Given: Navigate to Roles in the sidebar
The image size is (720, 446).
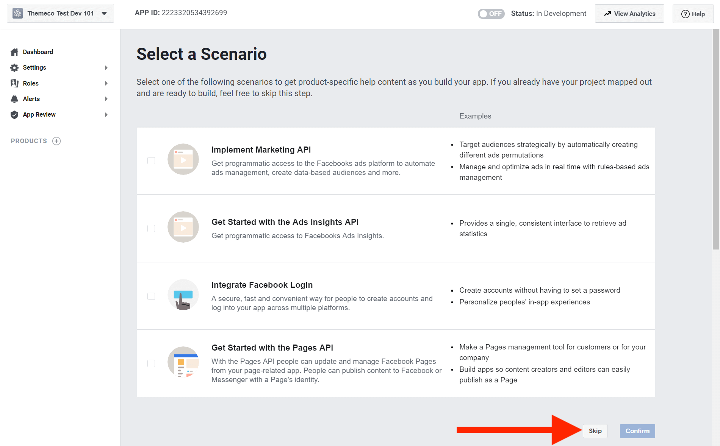Looking at the screenshot, I should (x=30, y=83).
